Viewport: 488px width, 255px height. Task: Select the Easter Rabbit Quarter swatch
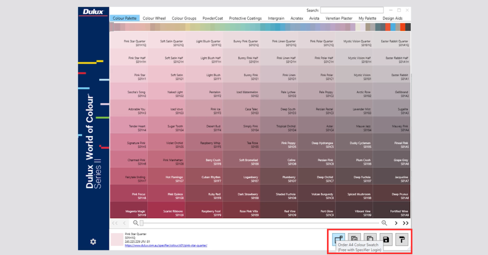tap(392, 40)
